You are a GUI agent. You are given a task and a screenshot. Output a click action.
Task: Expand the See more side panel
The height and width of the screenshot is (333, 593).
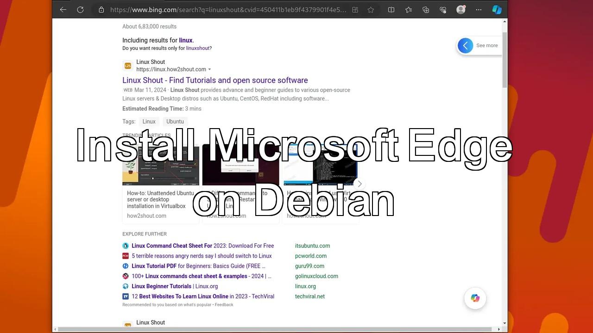coord(466,45)
